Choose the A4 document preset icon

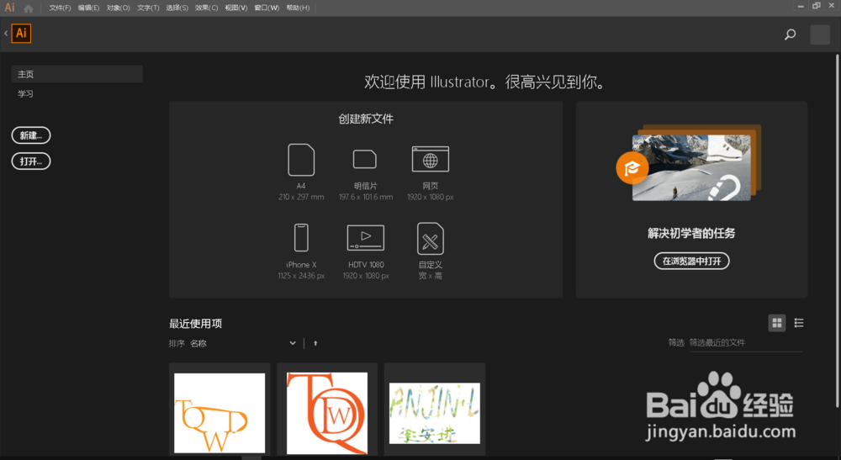[301, 160]
